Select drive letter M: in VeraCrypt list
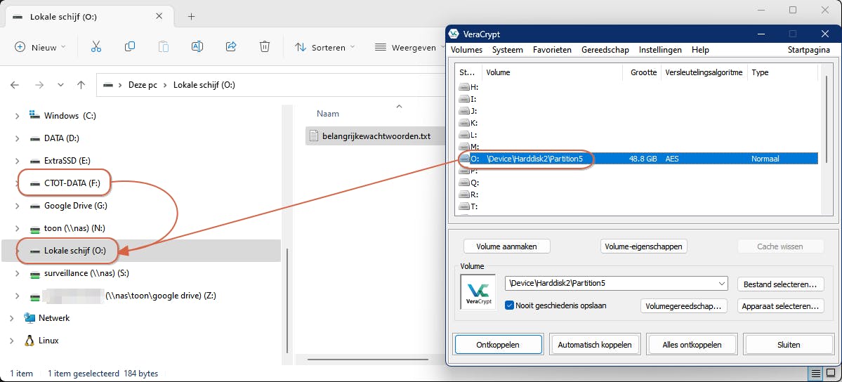This screenshot has height=382, width=842. (469, 147)
